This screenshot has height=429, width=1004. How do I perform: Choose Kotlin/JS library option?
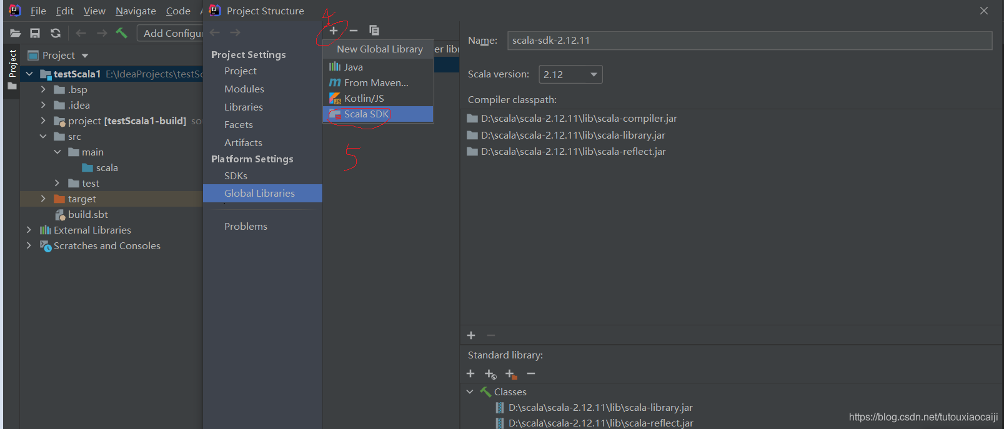click(x=378, y=98)
